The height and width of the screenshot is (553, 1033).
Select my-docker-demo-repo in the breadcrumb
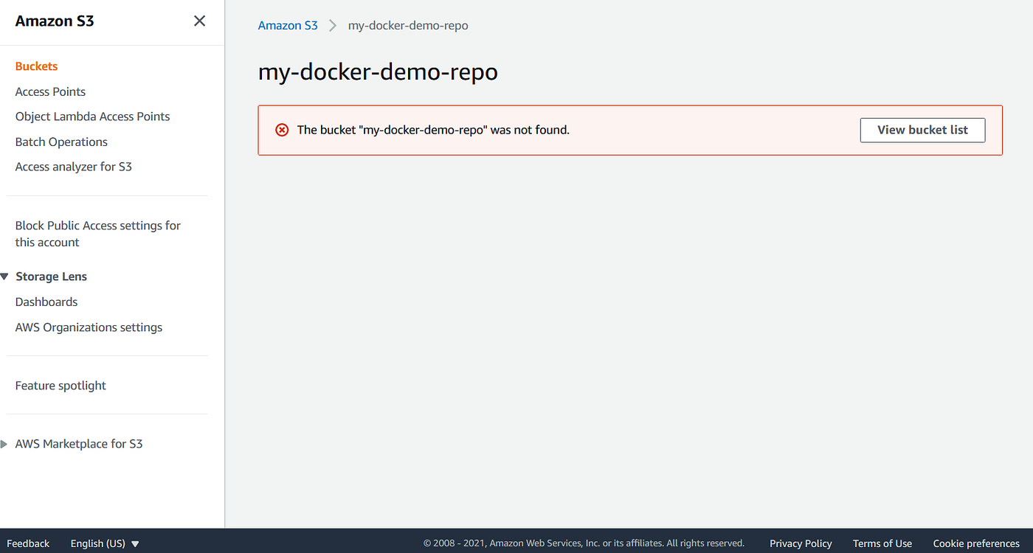[408, 25]
